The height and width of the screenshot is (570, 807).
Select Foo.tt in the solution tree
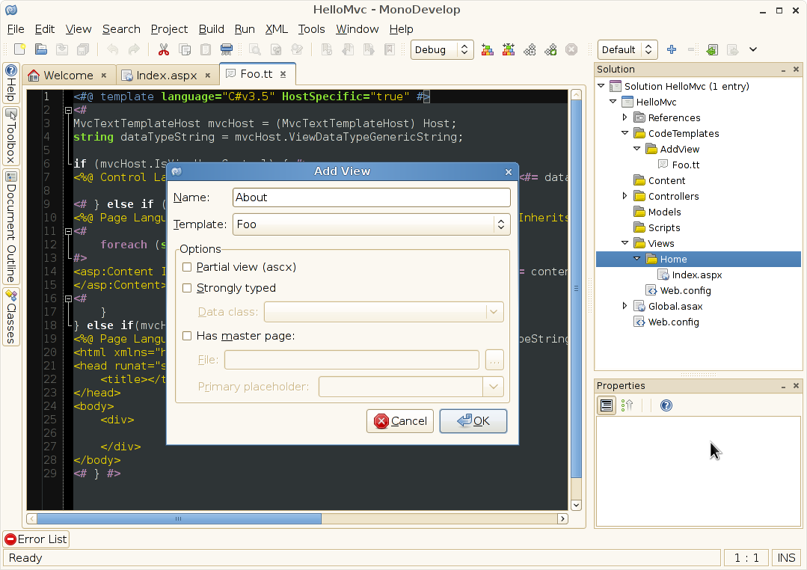[x=686, y=165]
